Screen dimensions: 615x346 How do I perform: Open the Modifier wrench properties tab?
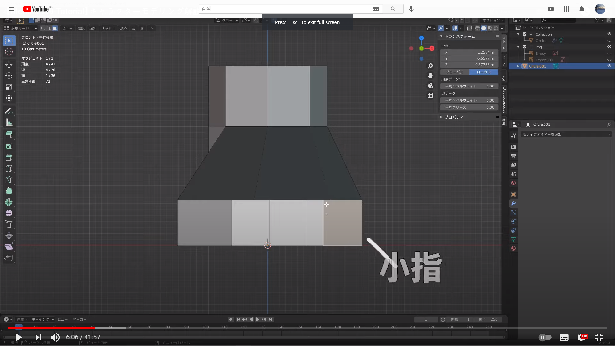(x=513, y=203)
